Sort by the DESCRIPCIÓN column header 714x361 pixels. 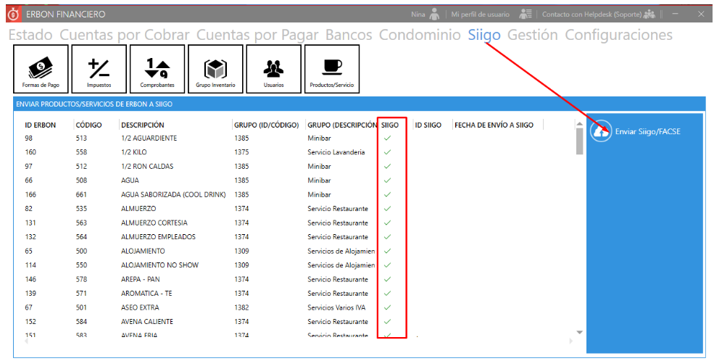coord(142,125)
